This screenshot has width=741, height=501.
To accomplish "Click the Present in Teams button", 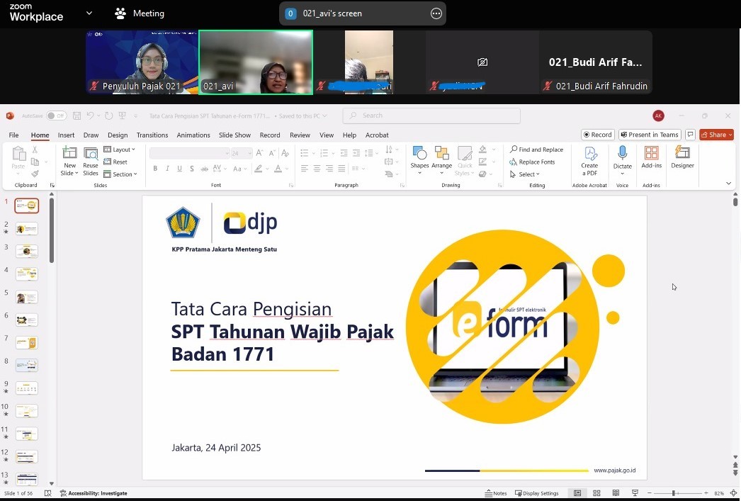I will coord(650,135).
